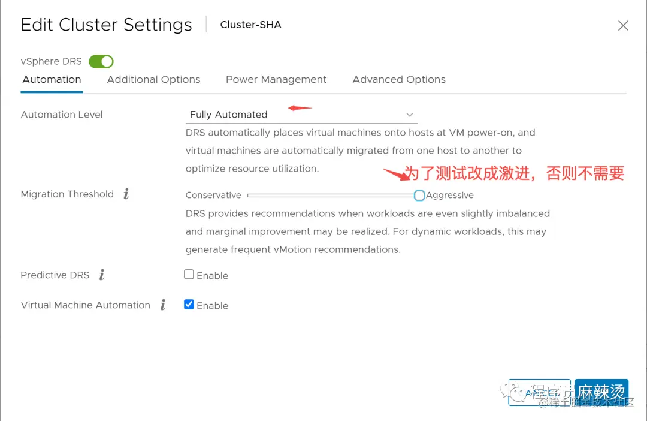Switch to the Additional Options tab

[x=153, y=79]
